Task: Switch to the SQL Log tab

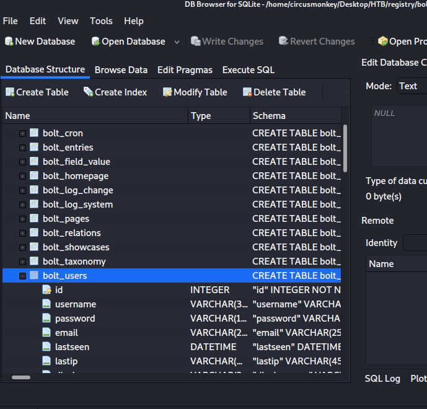Action: pyautogui.click(x=382, y=379)
